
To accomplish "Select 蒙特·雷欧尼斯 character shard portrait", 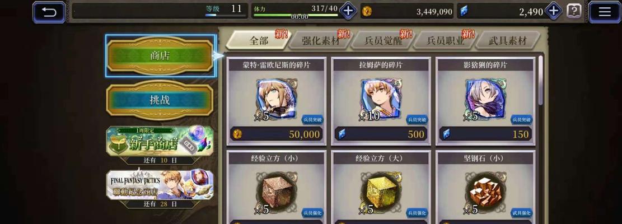I will point(277,98).
